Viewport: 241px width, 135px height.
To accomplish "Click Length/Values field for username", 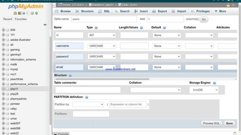I will (134, 46).
